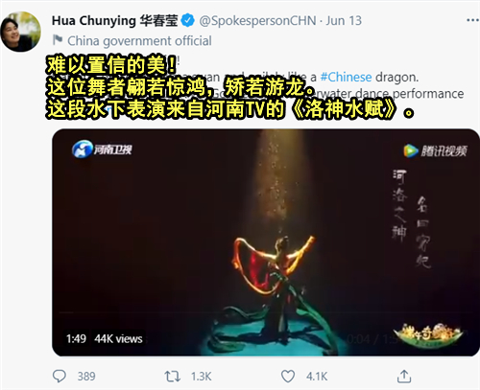The width and height of the screenshot is (480, 390).
Task: Click the 44K views counter
Action: (x=118, y=338)
